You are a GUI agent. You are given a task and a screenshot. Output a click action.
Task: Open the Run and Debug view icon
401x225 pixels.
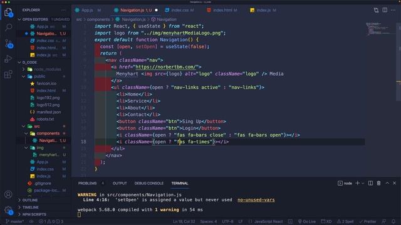[x=8, y=59]
